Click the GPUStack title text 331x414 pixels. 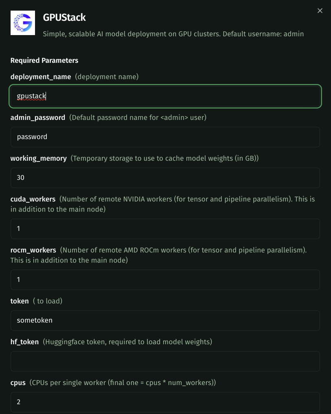[x=64, y=18]
